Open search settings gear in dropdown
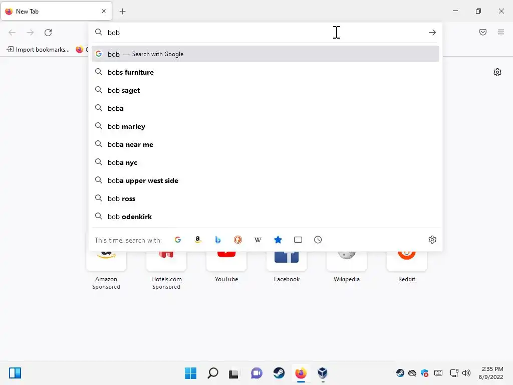 click(x=432, y=240)
